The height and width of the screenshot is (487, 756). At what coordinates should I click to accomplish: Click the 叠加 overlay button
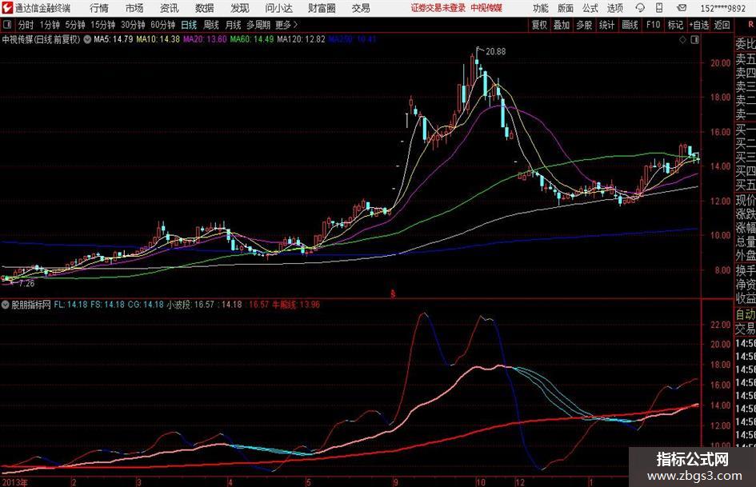tap(562, 25)
